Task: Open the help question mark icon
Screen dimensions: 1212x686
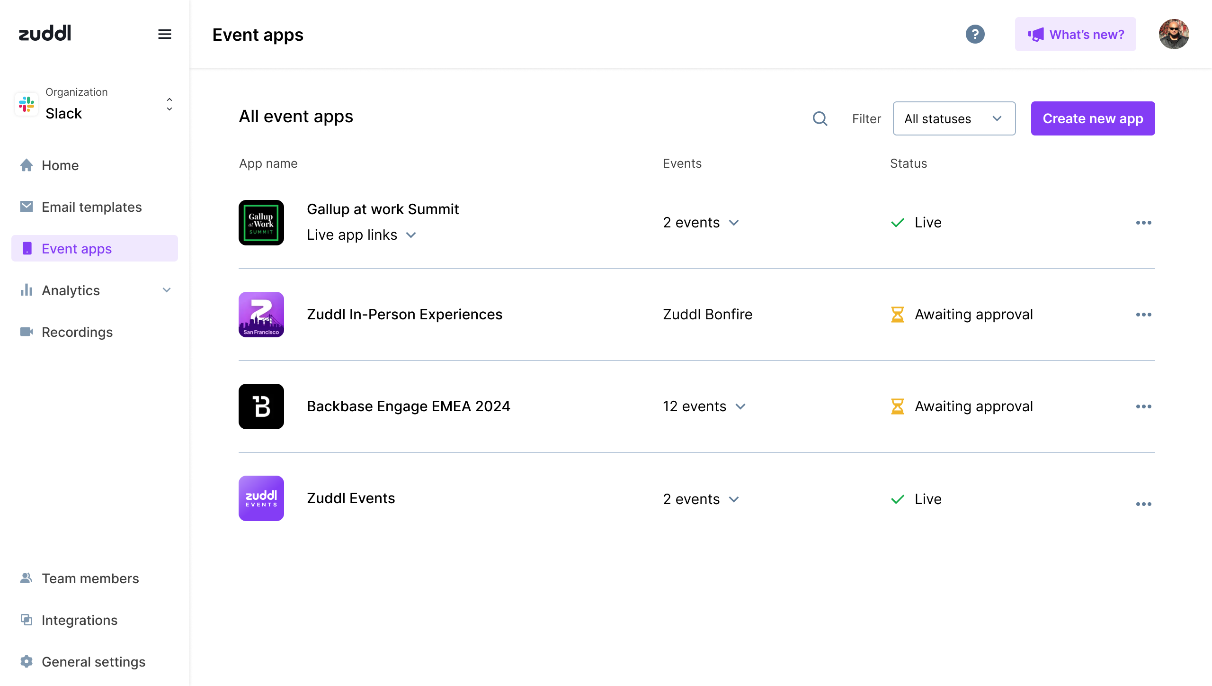Action: coord(975,34)
